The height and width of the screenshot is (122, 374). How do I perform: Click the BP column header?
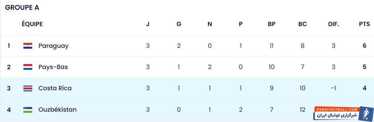pos(272,24)
